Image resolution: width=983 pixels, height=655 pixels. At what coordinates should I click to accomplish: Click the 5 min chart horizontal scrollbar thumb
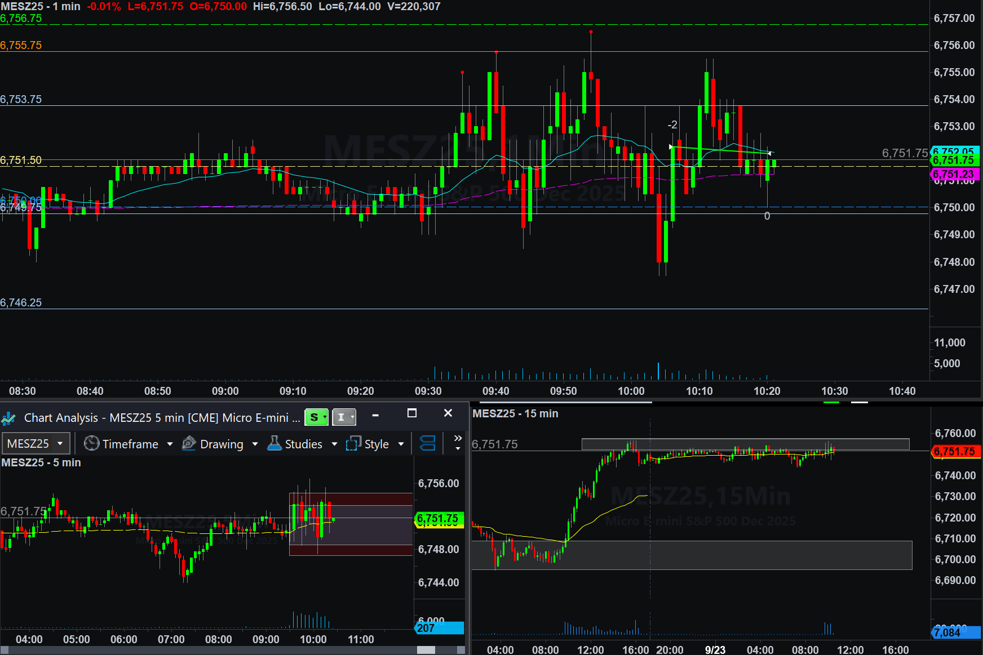[426, 650]
